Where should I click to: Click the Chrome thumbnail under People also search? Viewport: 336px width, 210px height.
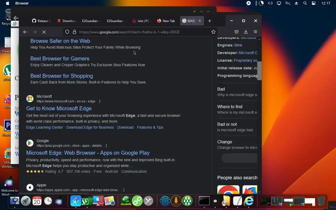228,190
